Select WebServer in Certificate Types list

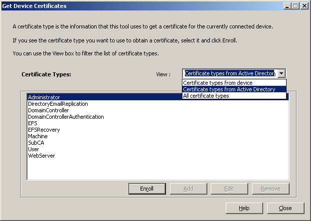click(158, 156)
